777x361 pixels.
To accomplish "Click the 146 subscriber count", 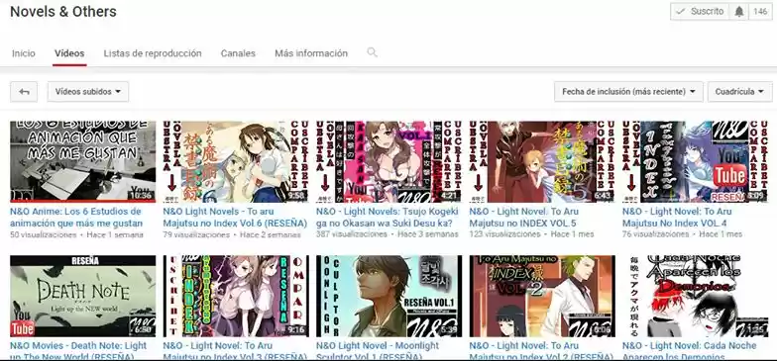I will click(x=761, y=12).
